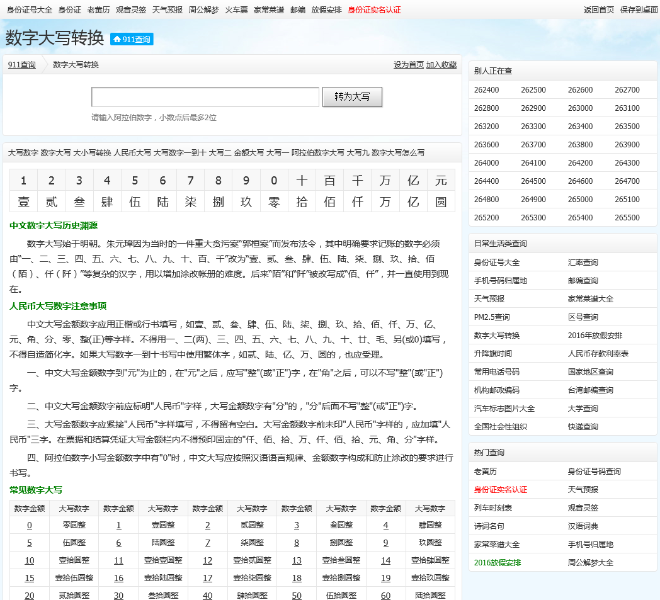The image size is (660, 600).
Task: Click 设为首页 link
Action: pos(409,65)
